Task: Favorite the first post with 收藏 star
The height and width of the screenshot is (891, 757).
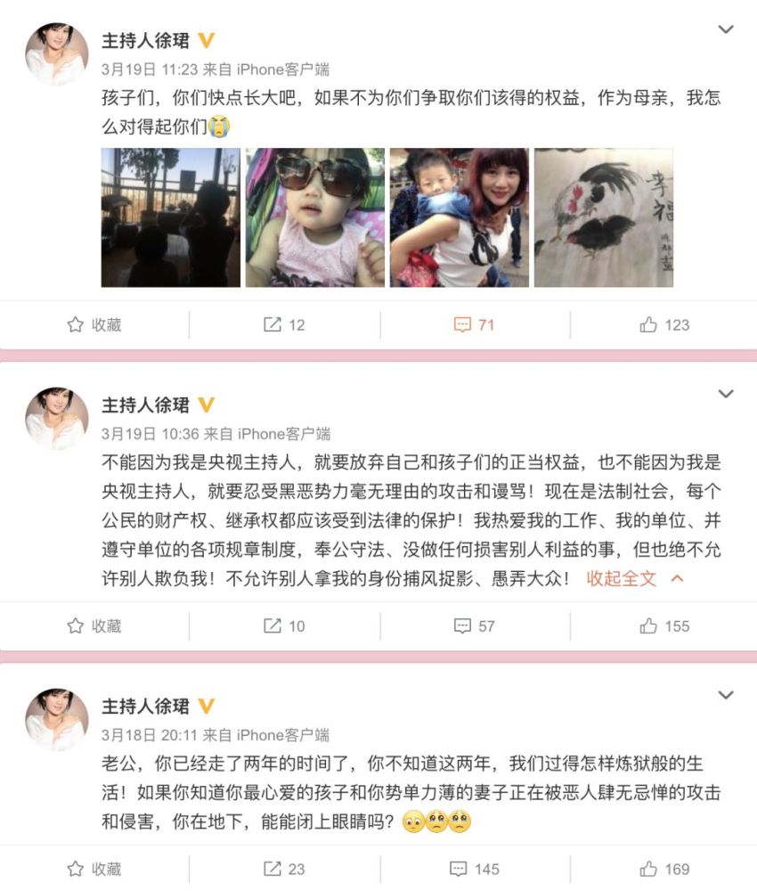Action: [94, 325]
